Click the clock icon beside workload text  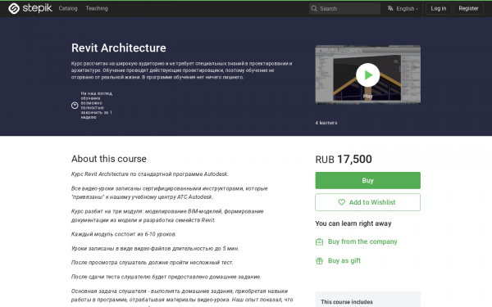coord(75,106)
